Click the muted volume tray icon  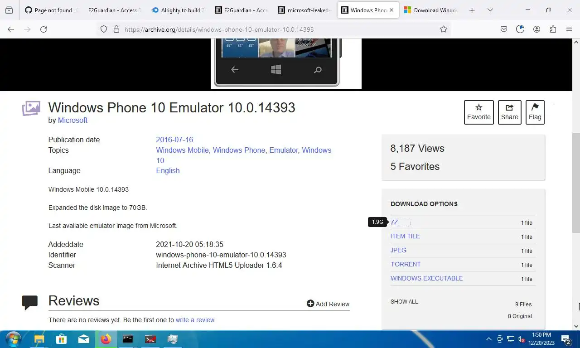coord(522,339)
